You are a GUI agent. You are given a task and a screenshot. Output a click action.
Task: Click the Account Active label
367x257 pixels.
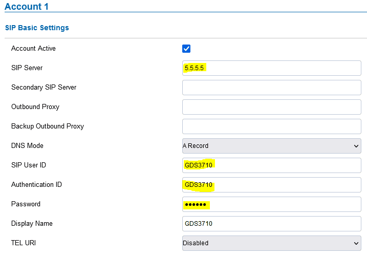[x=33, y=48]
